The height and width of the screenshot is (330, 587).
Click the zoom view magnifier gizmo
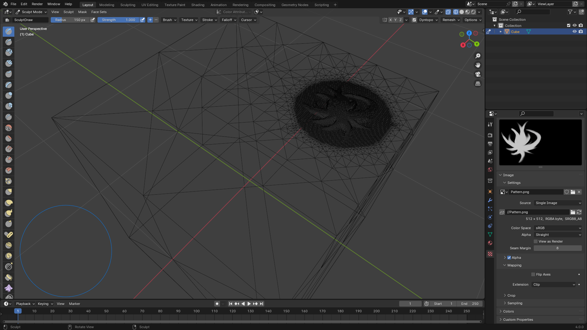click(x=478, y=56)
